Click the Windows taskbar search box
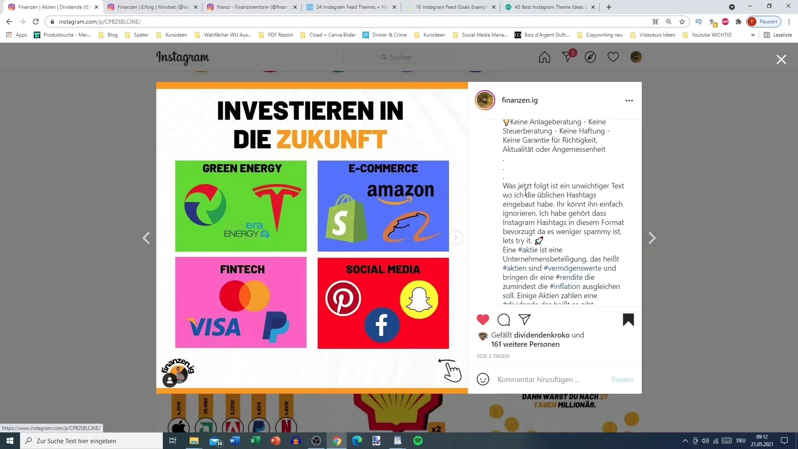 [91, 441]
